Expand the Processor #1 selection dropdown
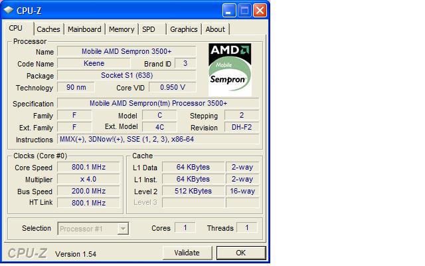The image size is (425, 266). click(x=123, y=229)
